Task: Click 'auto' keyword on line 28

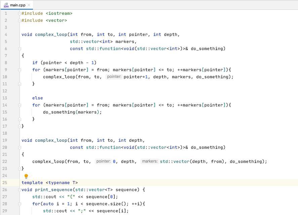Action: pyautogui.click(x=48, y=204)
